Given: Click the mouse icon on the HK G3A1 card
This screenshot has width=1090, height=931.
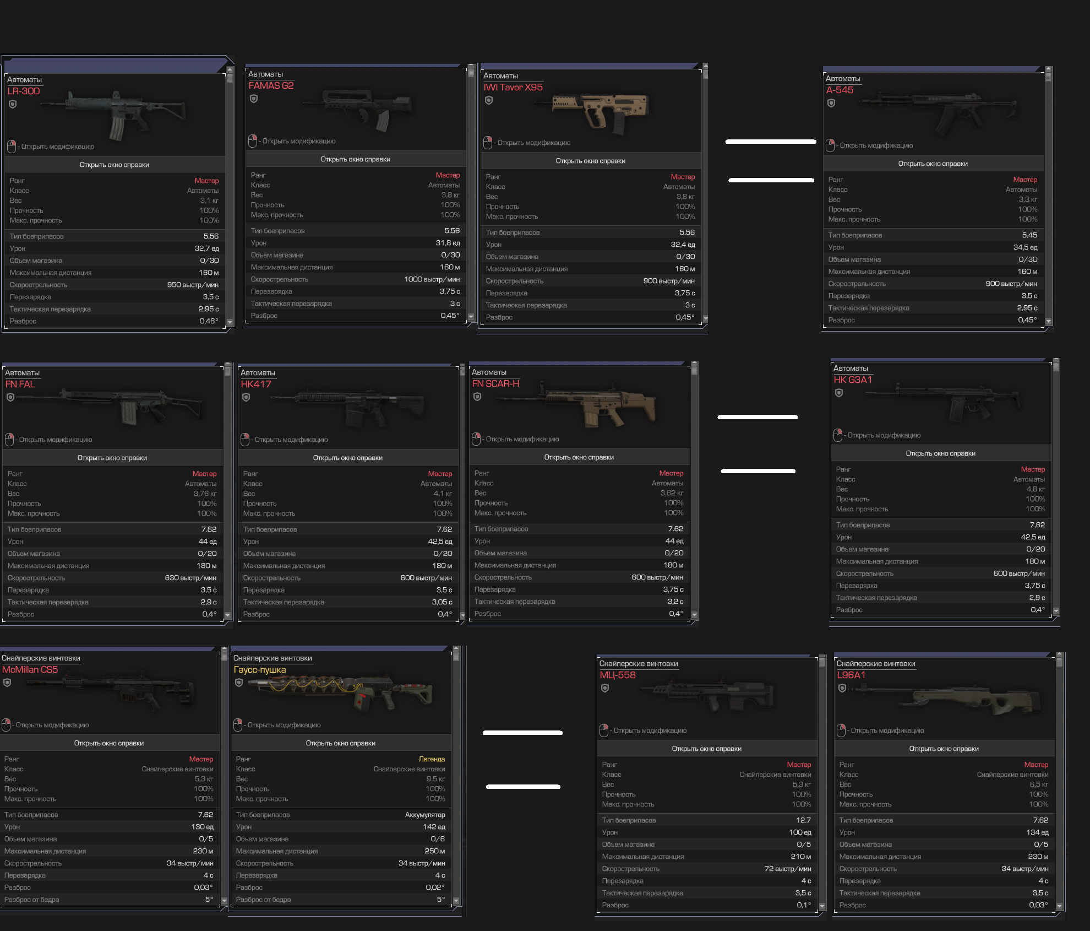Looking at the screenshot, I should 838,435.
